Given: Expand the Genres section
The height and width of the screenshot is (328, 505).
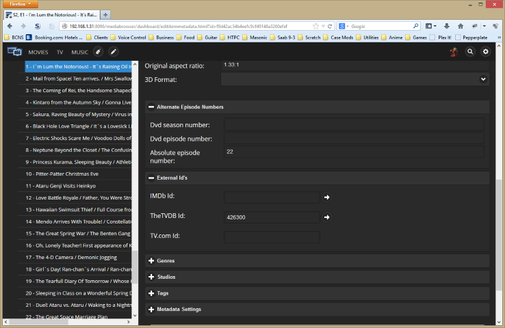Looking at the screenshot, I should point(151,261).
